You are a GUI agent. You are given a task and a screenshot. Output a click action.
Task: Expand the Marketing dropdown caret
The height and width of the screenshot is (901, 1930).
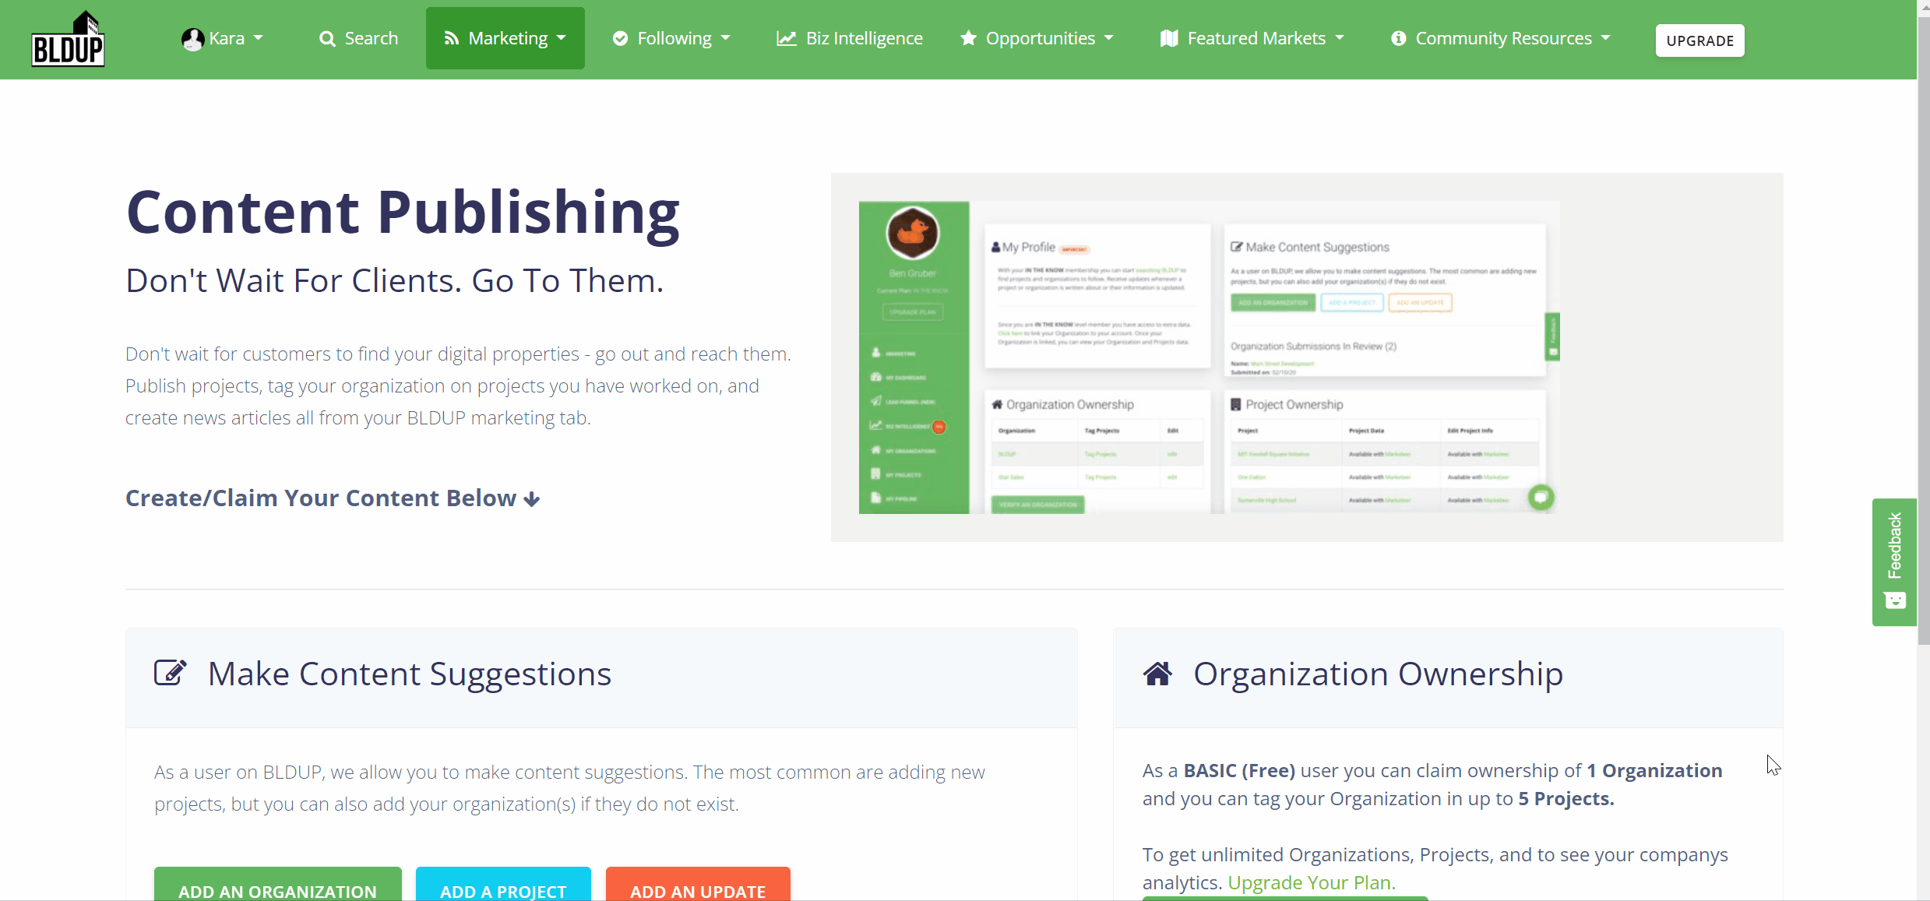(562, 38)
